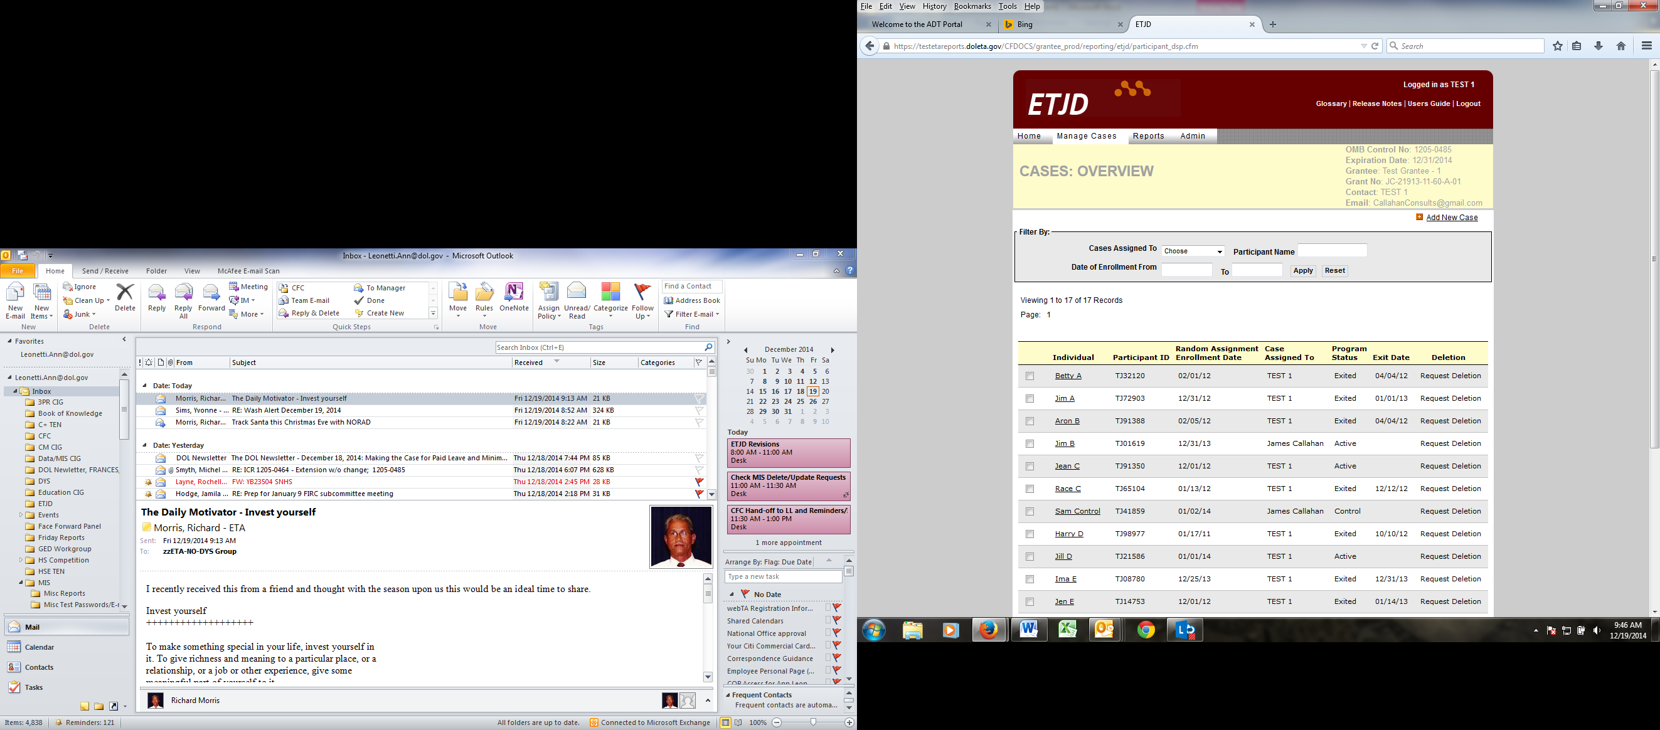Click the Firefox reload page icon
This screenshot has height=730, width=1660.
1375,46
